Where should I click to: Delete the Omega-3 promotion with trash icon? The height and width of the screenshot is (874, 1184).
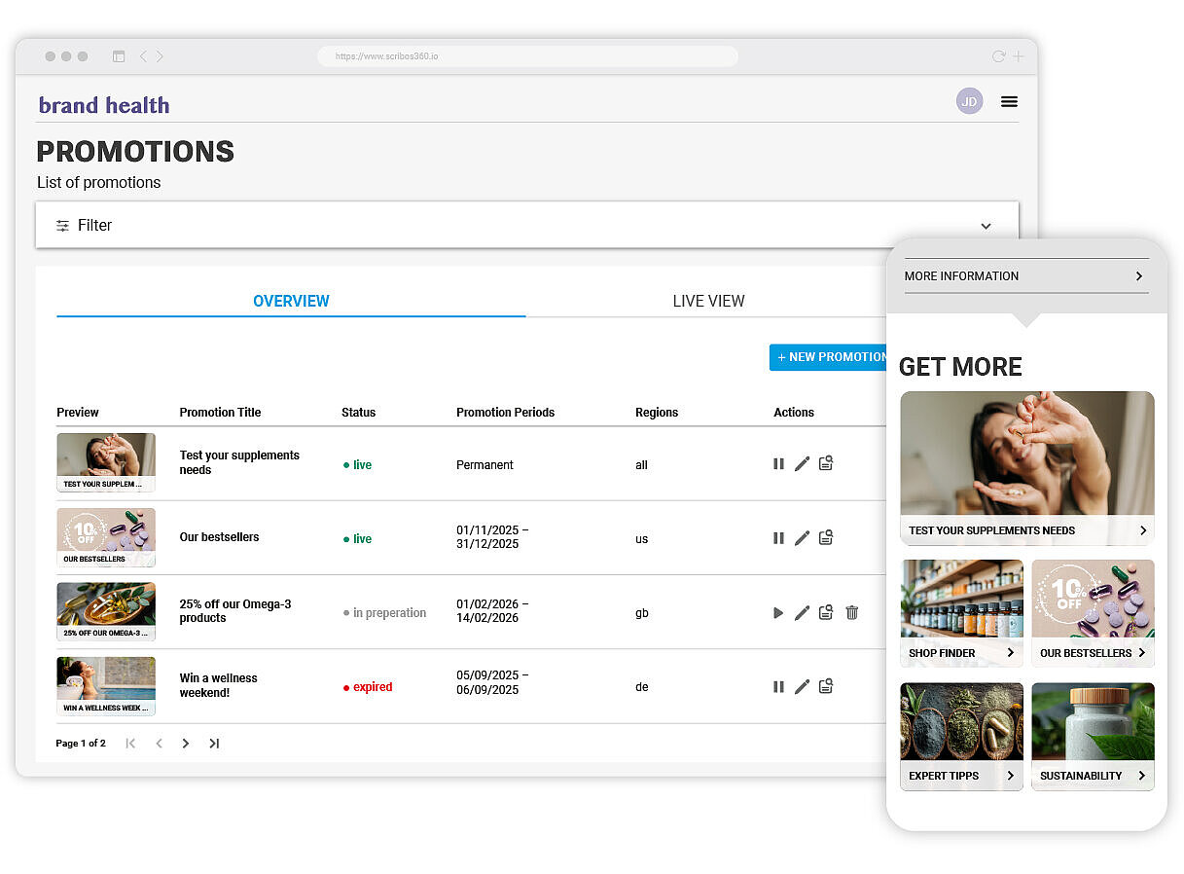[852, 613]
